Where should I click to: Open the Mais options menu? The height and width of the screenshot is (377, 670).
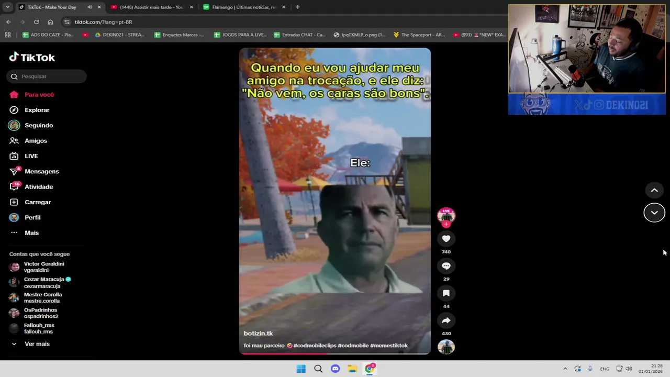point(24,232)
